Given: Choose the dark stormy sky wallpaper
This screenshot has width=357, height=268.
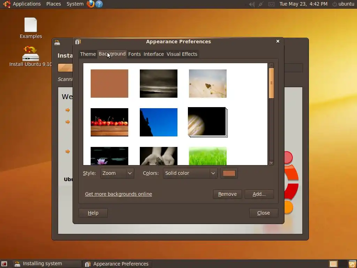Looking at the screenshot, I should point(159,83).
